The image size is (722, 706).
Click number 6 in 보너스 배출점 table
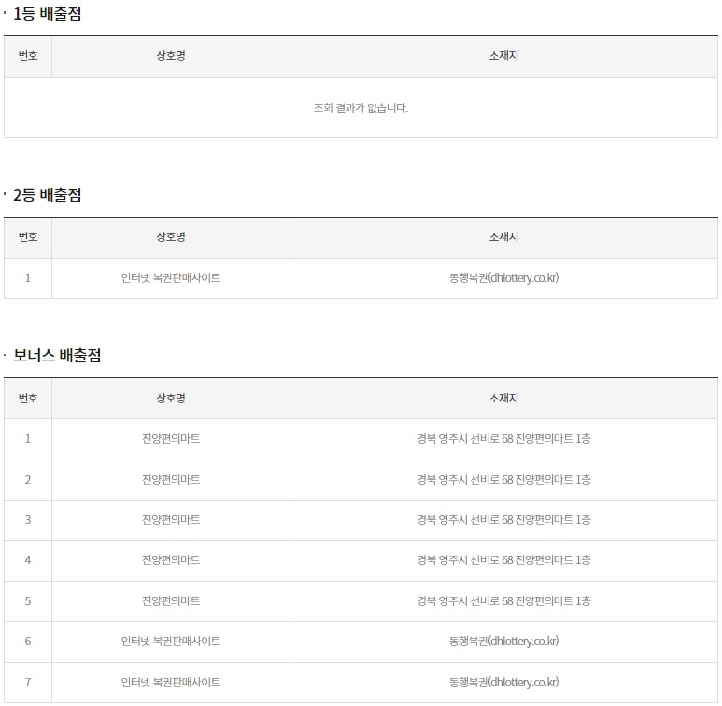[28, 642]
